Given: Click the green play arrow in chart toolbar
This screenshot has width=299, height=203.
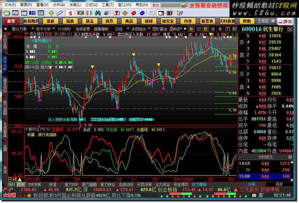Looking at the screenshot, I should [185, 29].
